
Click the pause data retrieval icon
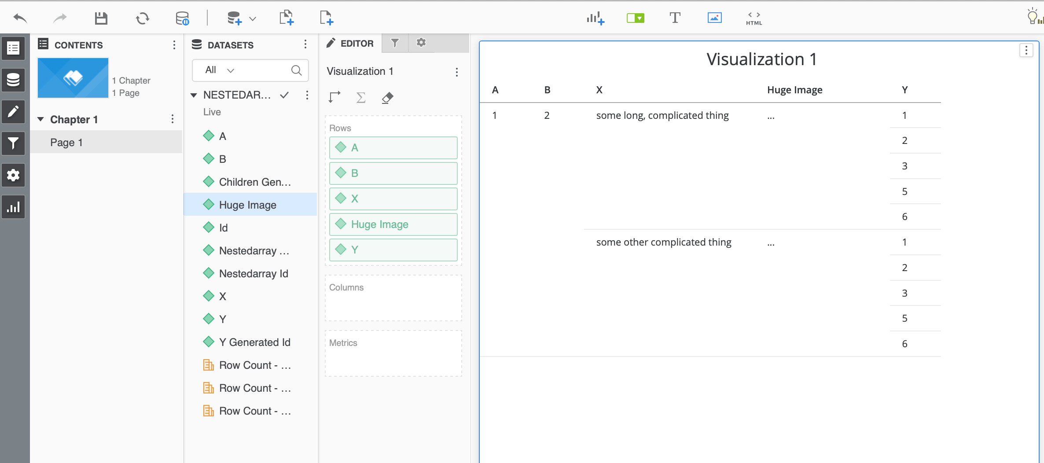pyautogui.click(x=182, y=18)
